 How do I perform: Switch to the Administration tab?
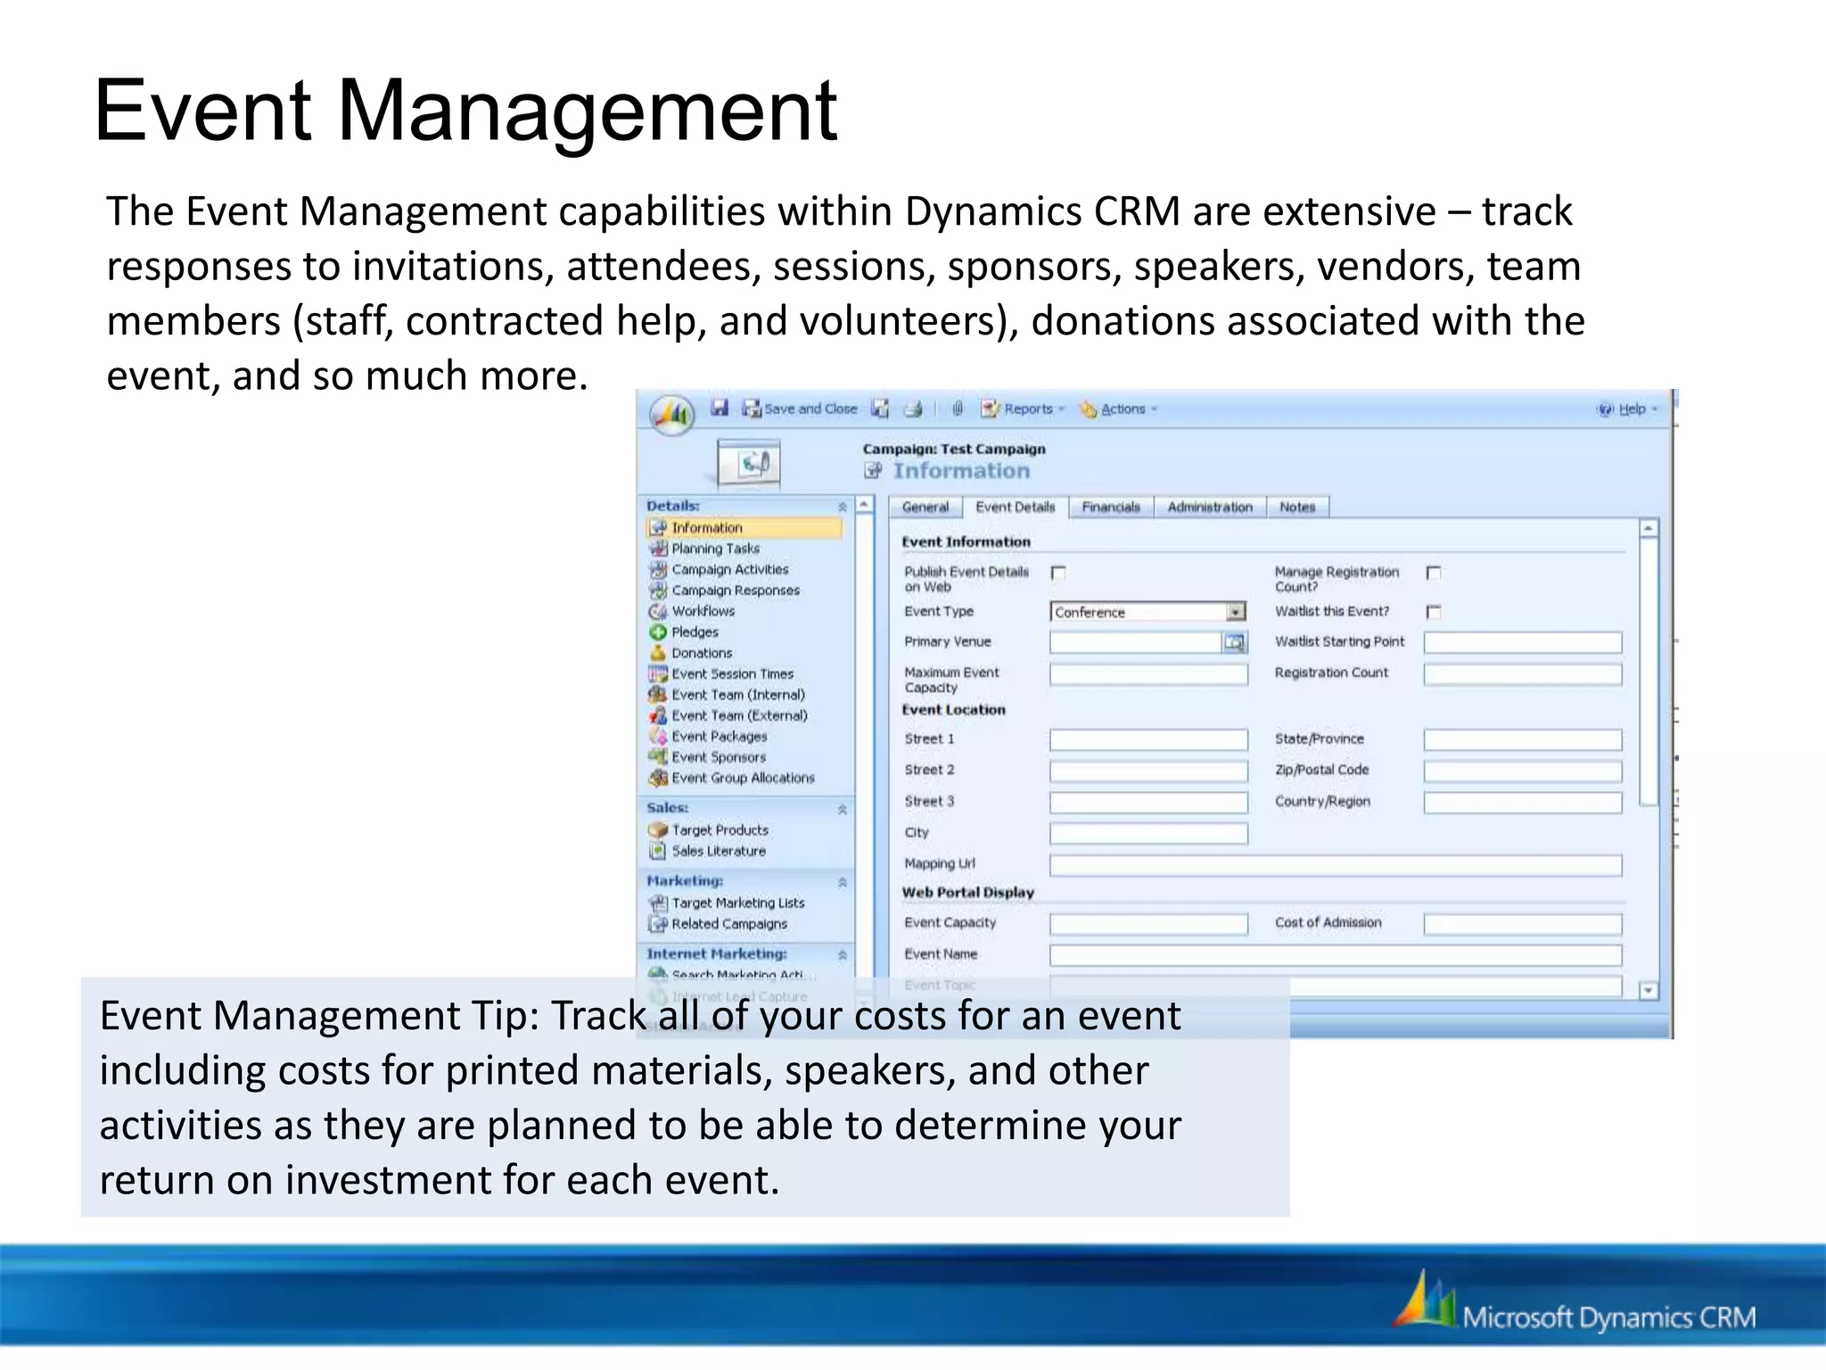pyautogui.click(x=1209, y=508)
